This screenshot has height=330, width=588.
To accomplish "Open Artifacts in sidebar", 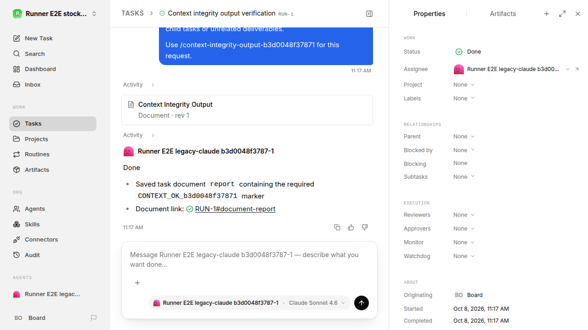I will pyautogui.click(x=53, y=170).
